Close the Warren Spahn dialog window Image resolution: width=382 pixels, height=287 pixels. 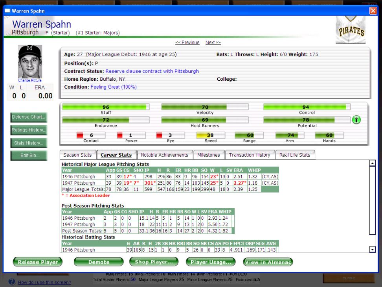(373, 11)
